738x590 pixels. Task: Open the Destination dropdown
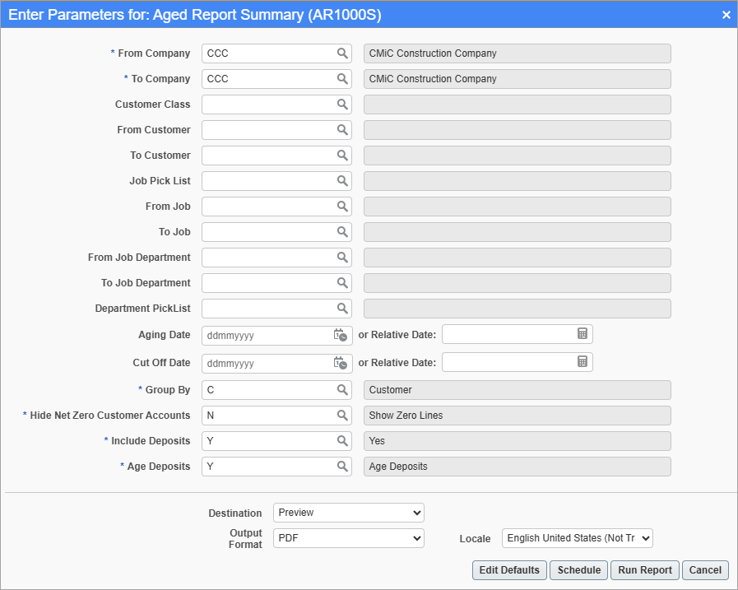[348, 512]
